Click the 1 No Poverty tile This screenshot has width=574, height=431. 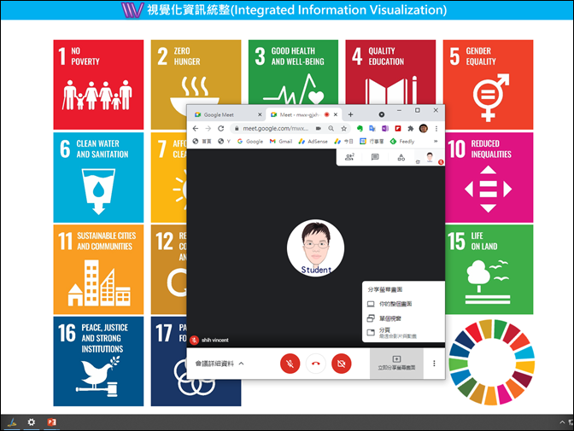tap(98, 84)
